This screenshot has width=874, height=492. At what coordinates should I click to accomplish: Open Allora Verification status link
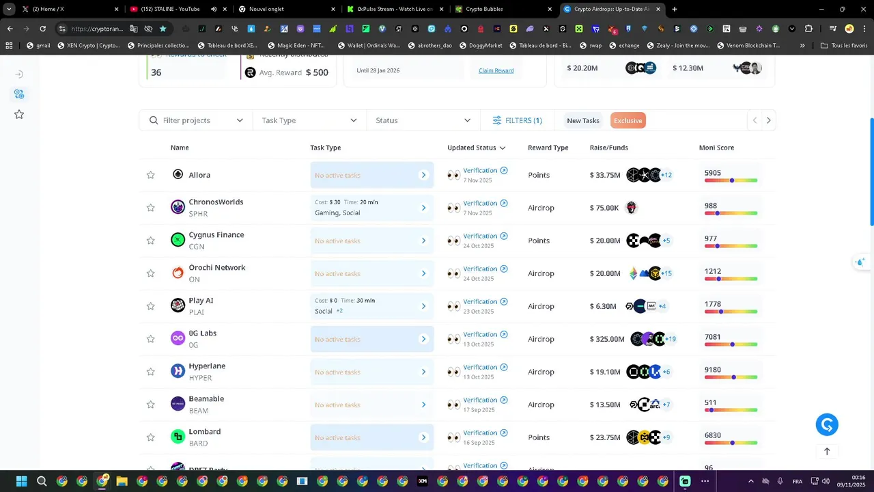click(485, 170)
